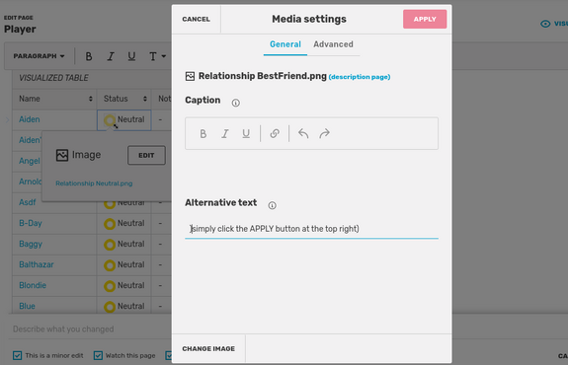Click image icon next to Relationship BestFriend.png
The width and height of the screenshot is (568, 365).
pyautogui.click(x=190, y=76)
